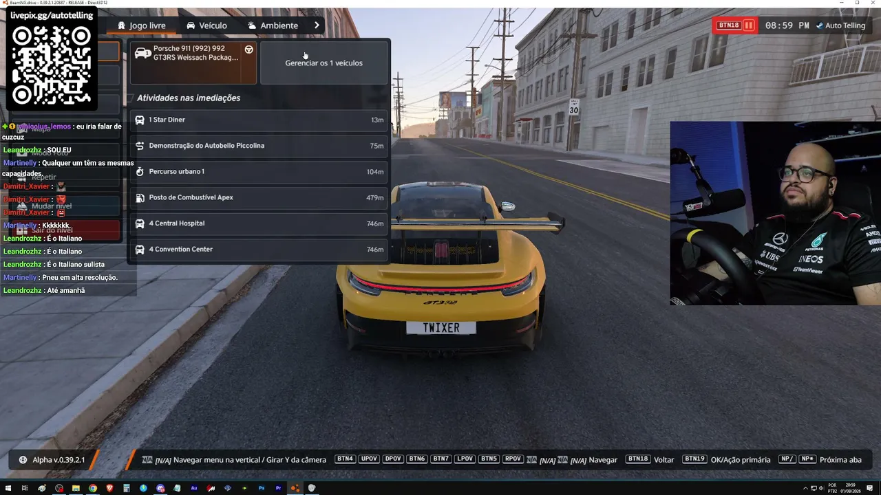Click the BTN19 OK/Ação primária hint
881x495 pixels.
click(x=728, y=460)
